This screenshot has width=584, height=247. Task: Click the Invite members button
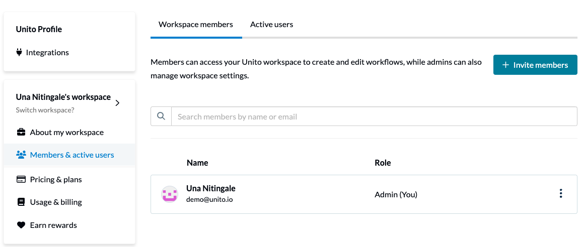coord(535,65)
